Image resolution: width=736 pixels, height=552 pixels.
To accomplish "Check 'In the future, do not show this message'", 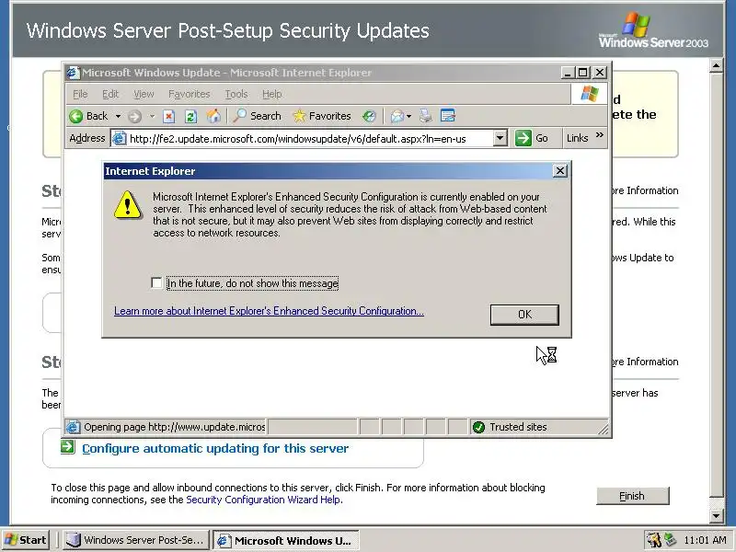I will pos(156,283).
